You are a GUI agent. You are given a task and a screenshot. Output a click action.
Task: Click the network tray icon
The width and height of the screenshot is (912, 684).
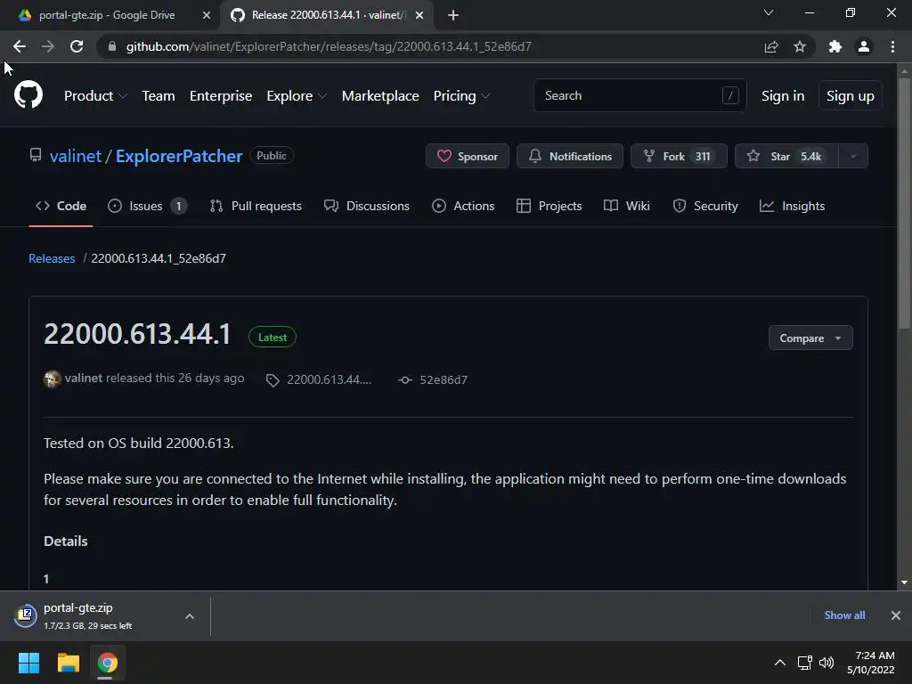[804, 663]
